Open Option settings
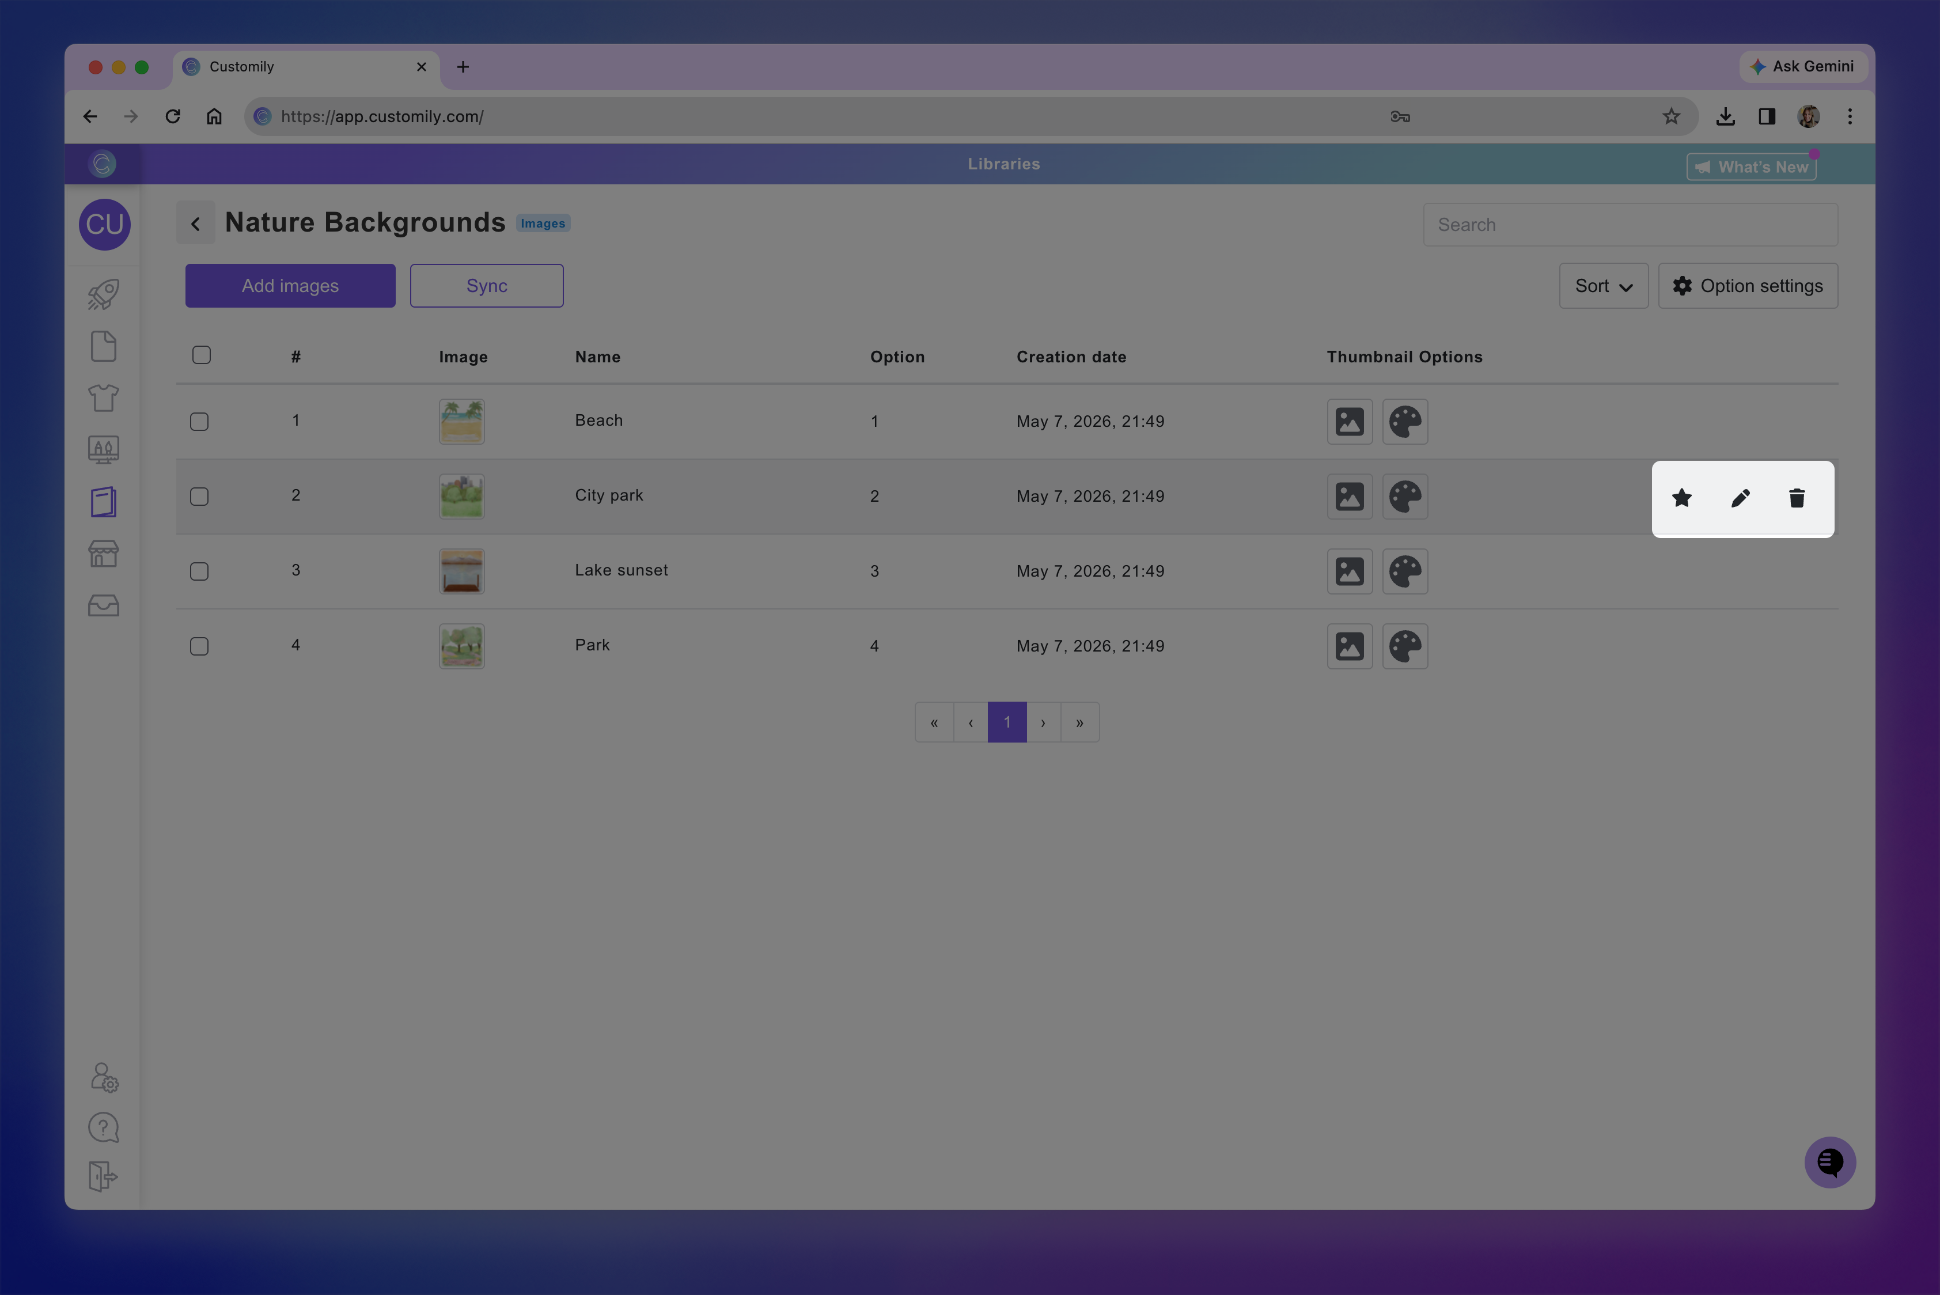 [x=1748, y=286]
